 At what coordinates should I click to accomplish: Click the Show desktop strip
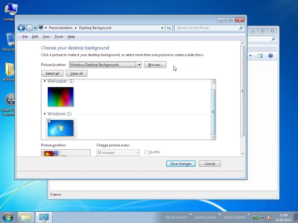click(x=296, y=217)
